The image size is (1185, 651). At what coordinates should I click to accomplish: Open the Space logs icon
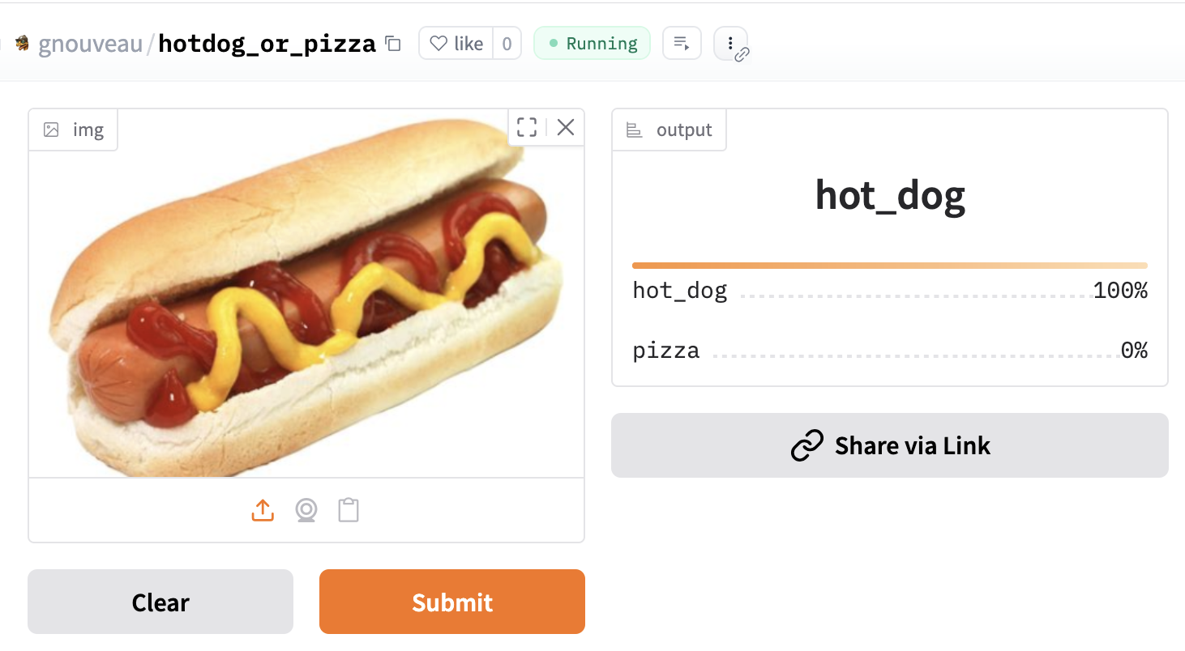(682, 44)
